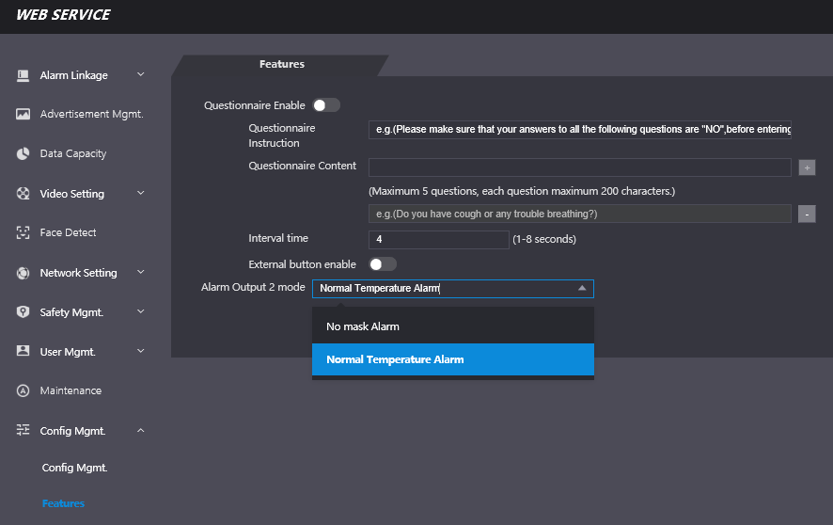Click the Data Capacity pie icon
Viewport: 833px width, 525px height.
[x=24, y=153]
